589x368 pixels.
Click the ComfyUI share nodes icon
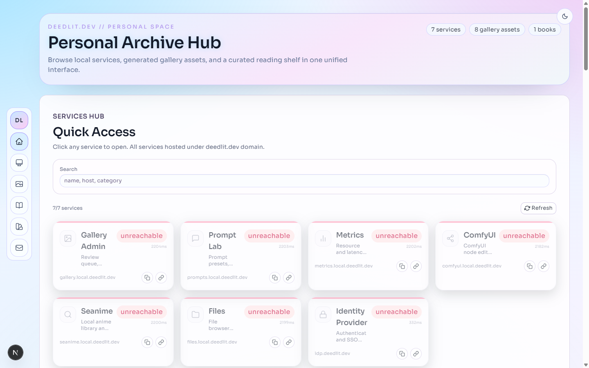tap(450, 238)
